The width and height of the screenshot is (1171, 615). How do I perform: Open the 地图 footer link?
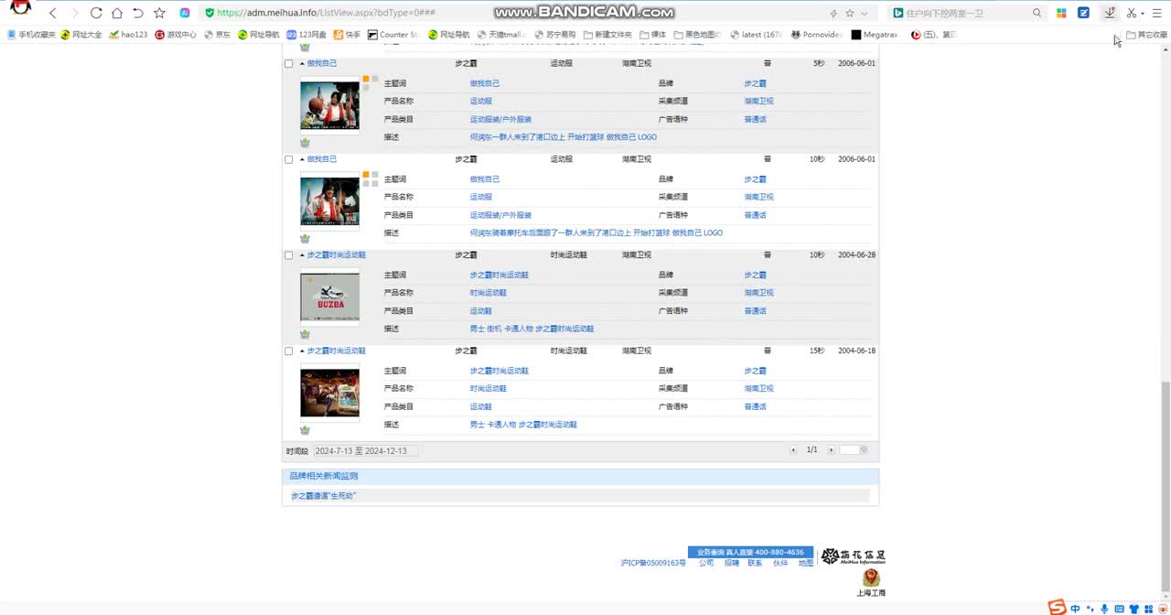[806, 564]
